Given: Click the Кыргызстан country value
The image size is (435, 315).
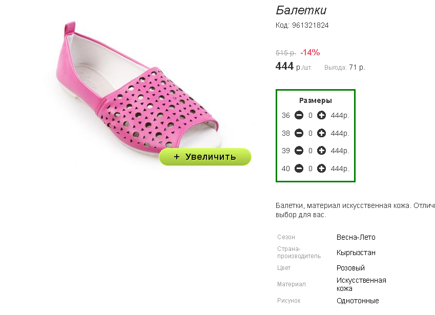Looking at the screenshot, I should click(356, 253).
